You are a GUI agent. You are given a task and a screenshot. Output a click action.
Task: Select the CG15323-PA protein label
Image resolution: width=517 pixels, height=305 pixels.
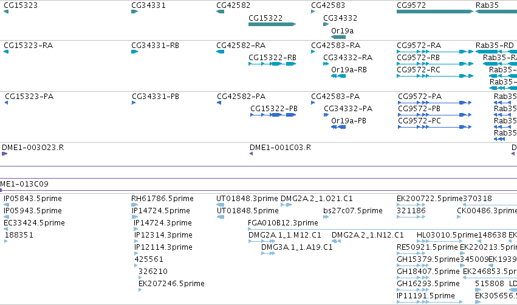coord(29,96)
